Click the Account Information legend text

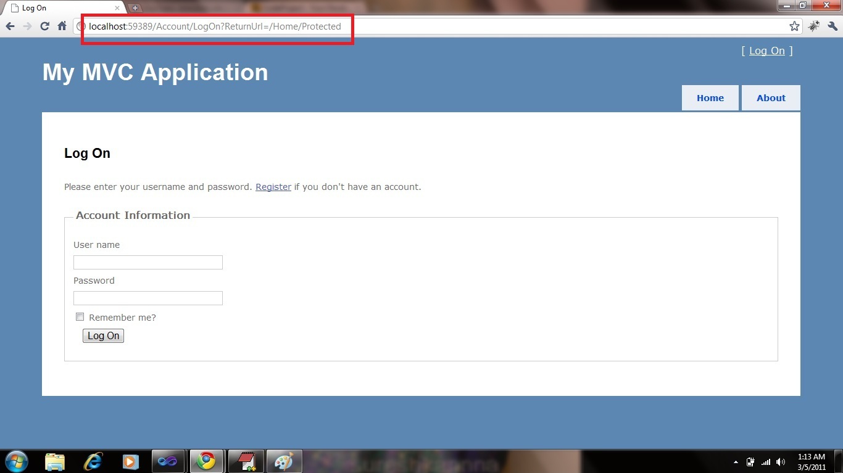(x=133, y=215)
